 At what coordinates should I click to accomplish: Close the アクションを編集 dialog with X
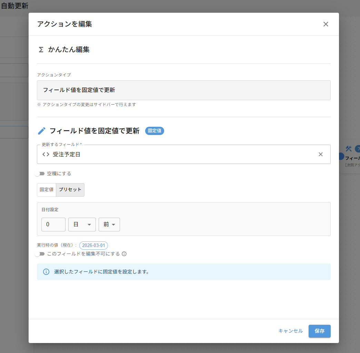pos(326,24)
